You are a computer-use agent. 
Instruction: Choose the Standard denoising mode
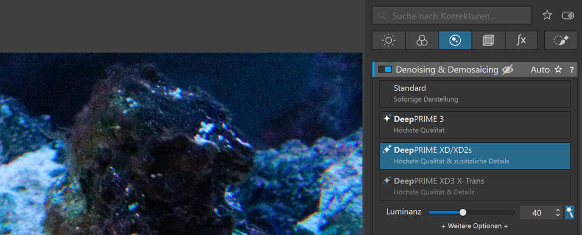tap(475, 93)
